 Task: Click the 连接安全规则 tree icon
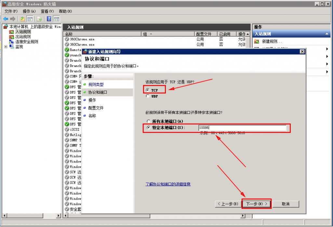tap(11, 42)
